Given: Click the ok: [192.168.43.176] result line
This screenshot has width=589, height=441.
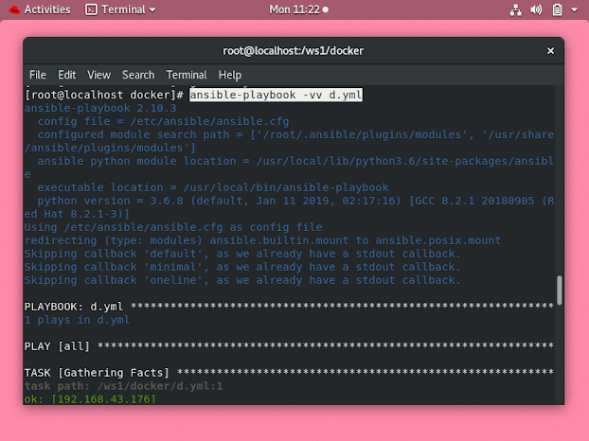Looking at the screenshot, I should coord(90,398).
